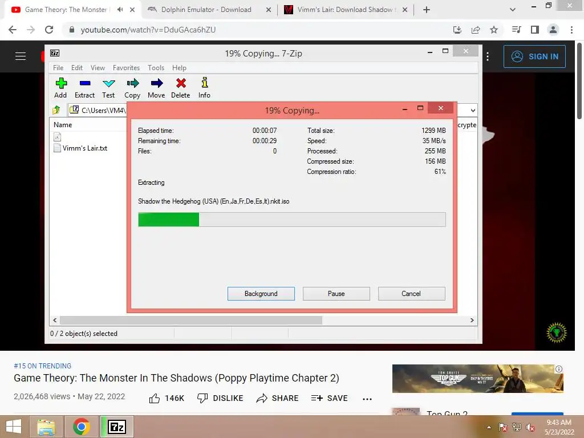Viewport: 584px width, 438px height.
Task: Open the Chrome media control icon
Action: pyautogui.click(x=516, y=30)
